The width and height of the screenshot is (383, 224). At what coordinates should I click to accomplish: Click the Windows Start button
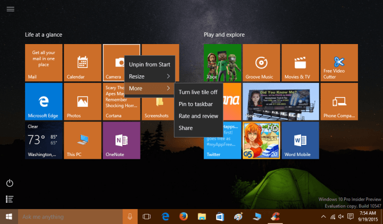[x=9, y=217]
